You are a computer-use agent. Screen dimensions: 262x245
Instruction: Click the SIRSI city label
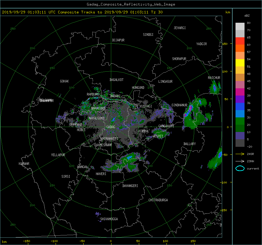[66, 177]
